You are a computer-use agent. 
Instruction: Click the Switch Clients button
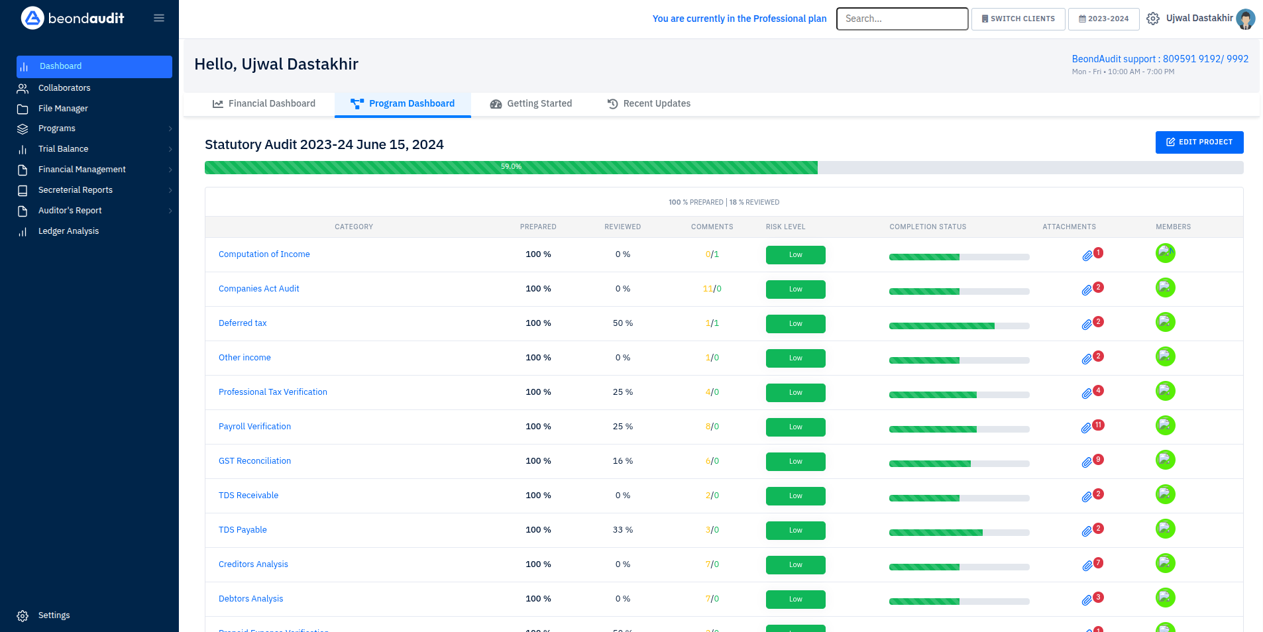[1018, 19]
